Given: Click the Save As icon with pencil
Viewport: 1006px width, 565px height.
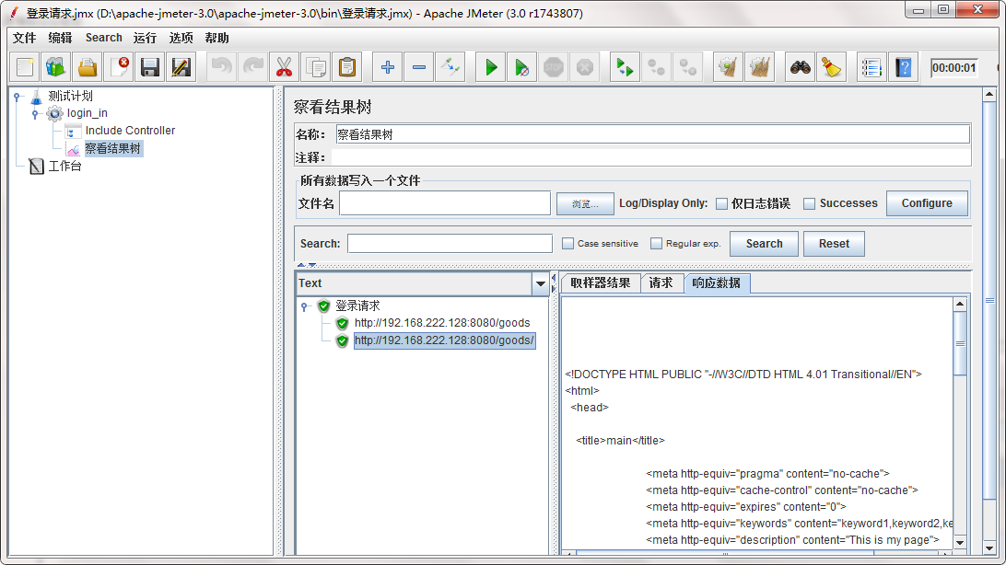Looking at the screenshot, I should [181, 66].
